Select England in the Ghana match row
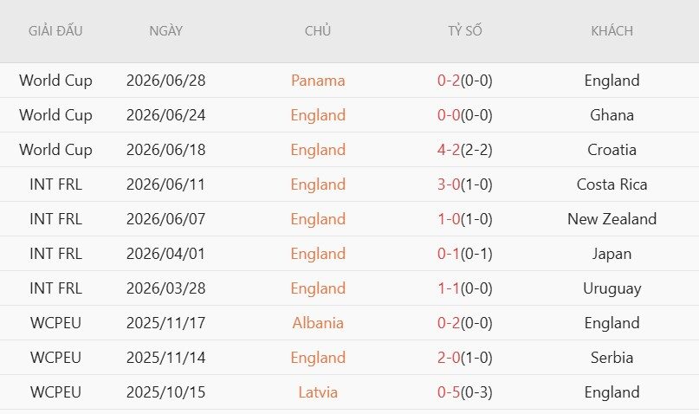 318,115
